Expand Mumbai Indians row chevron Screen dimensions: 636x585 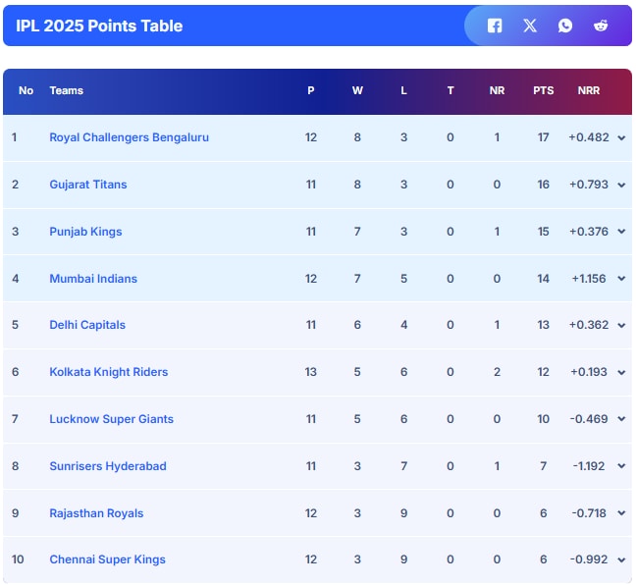[x=621, y=279]
